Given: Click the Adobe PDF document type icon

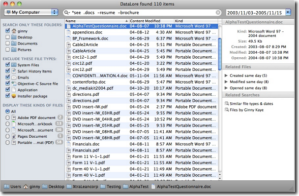Looking at the screenshot, I should tap(14, 117).
